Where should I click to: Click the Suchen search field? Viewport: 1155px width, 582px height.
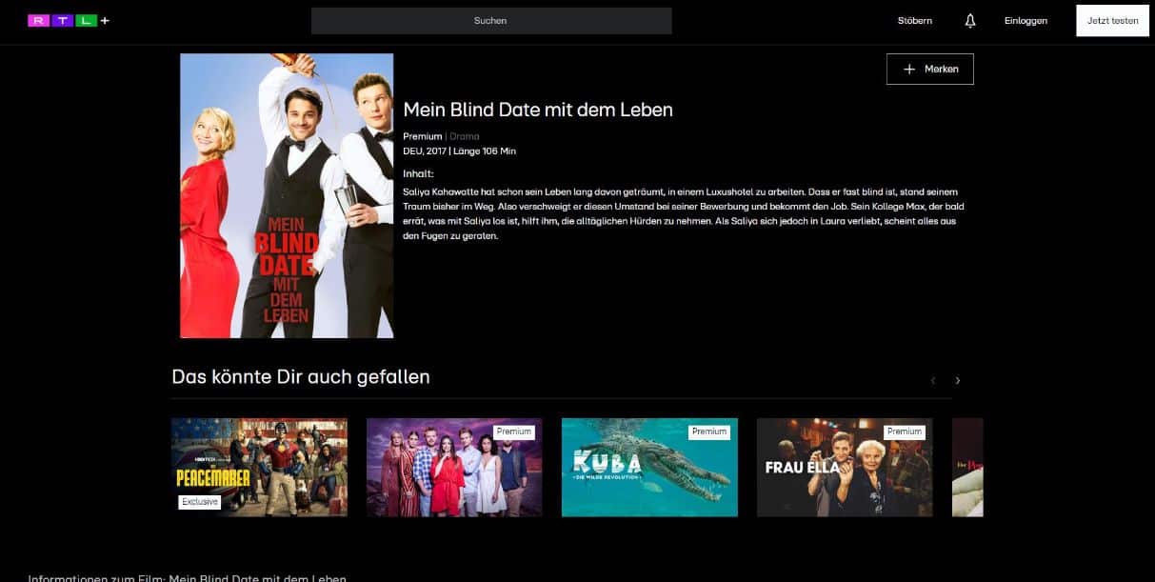491,21
